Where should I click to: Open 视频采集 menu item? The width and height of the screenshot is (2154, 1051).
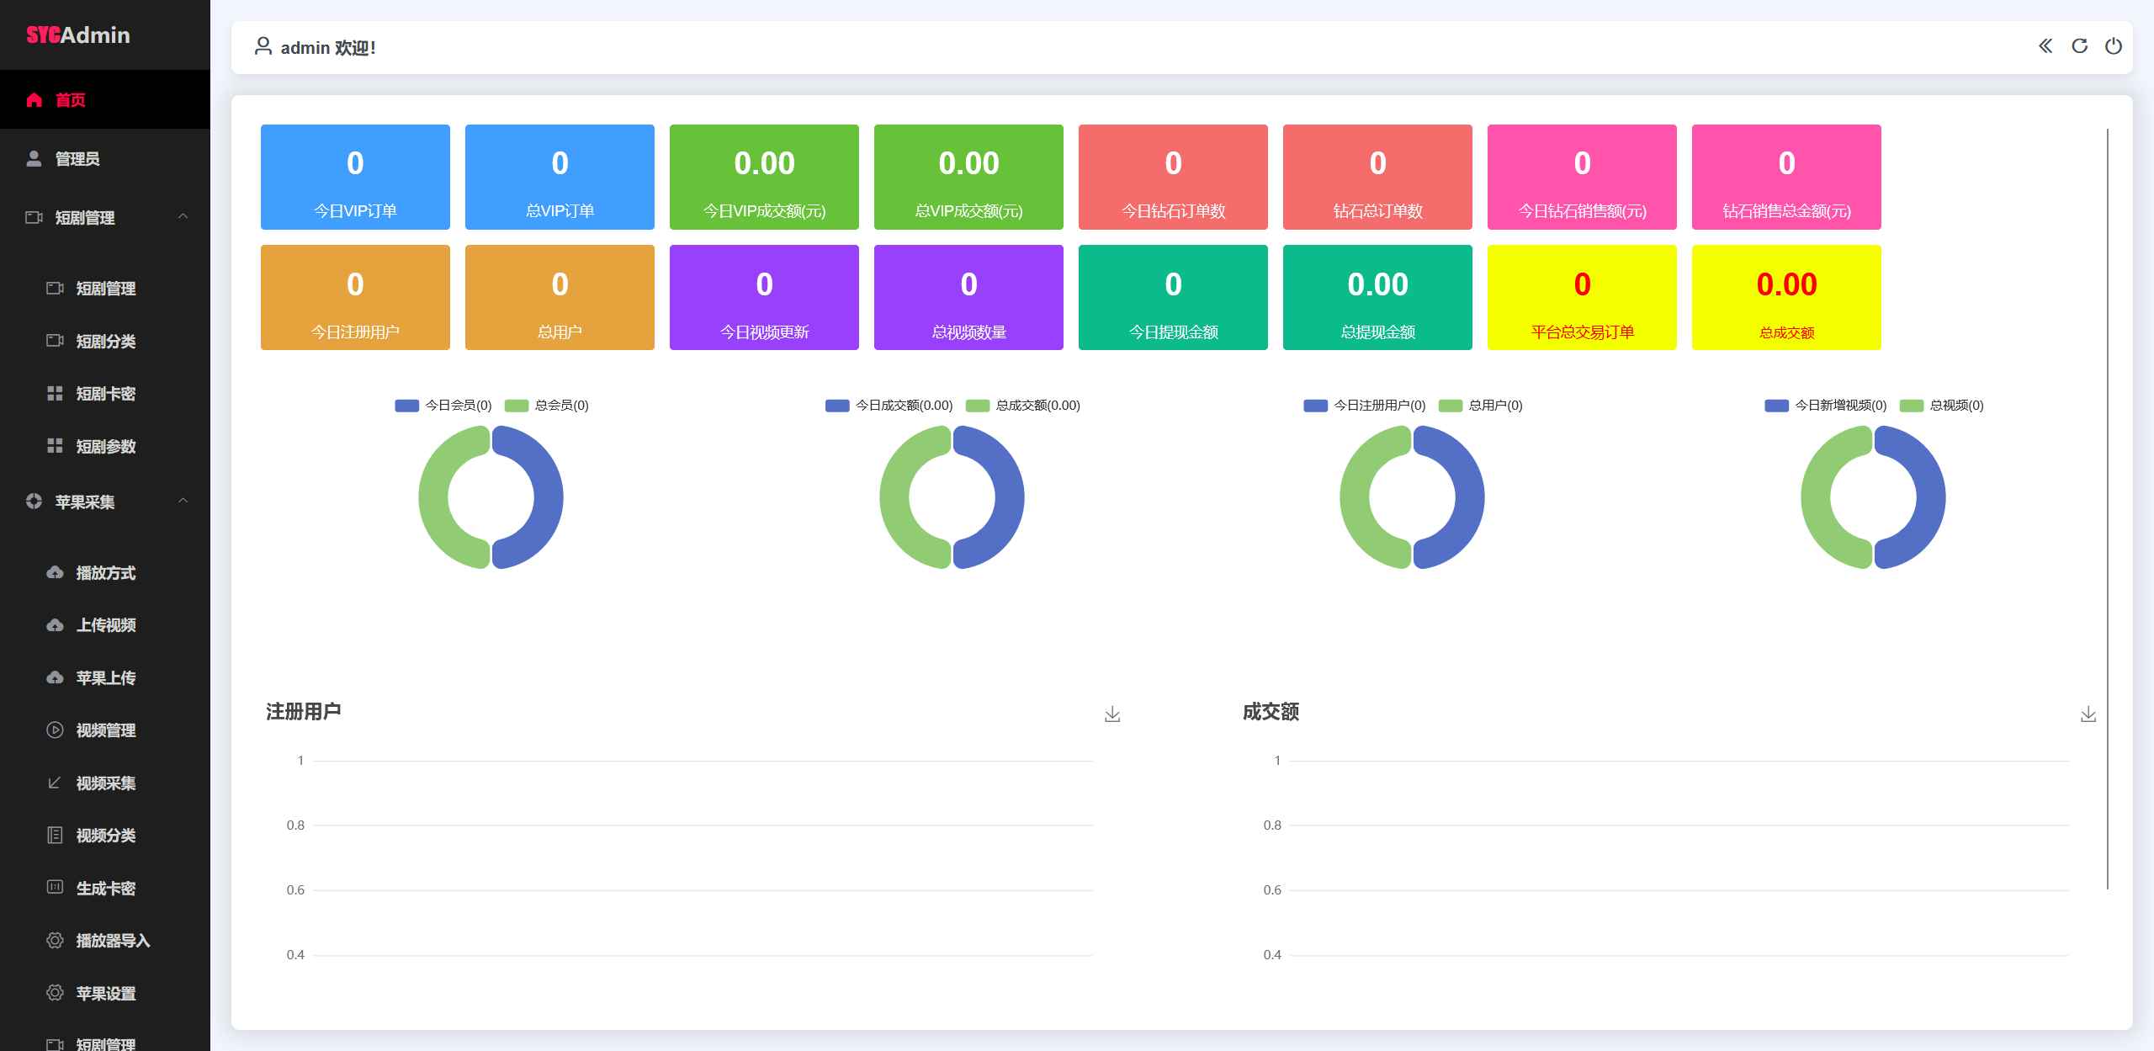coord(106,783)
